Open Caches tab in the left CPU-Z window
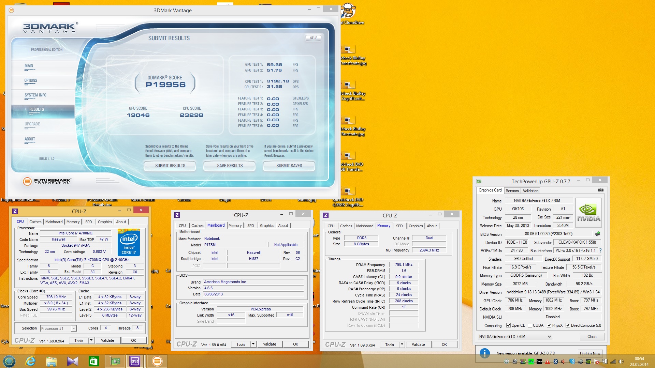This screenshot has height=368, width=655. tap(35, 222)
